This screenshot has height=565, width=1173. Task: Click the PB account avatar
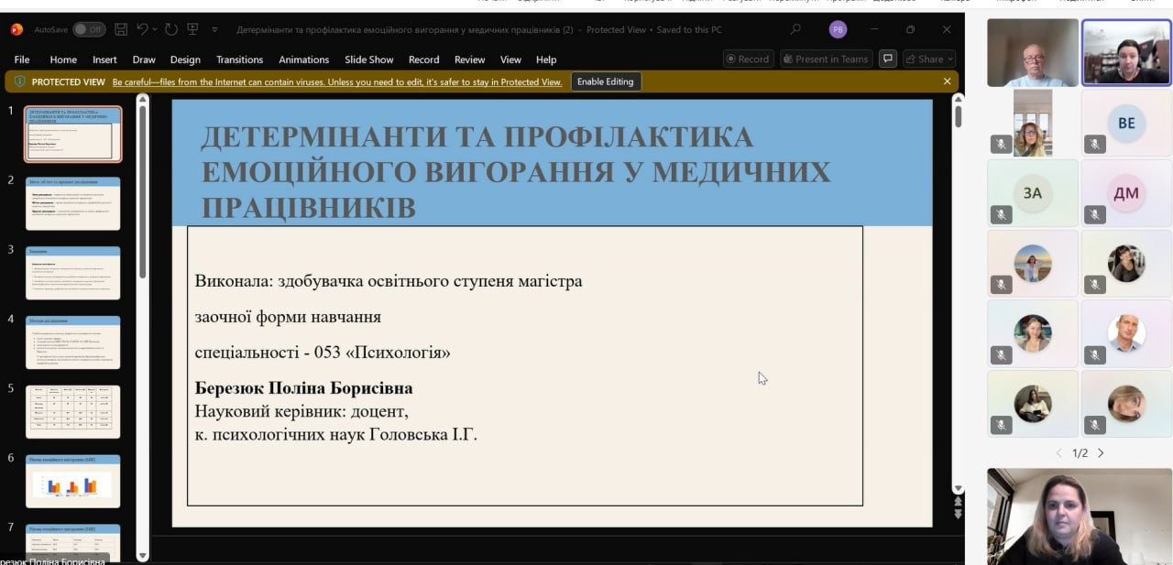pyautogui.click(x=838, y=29)
